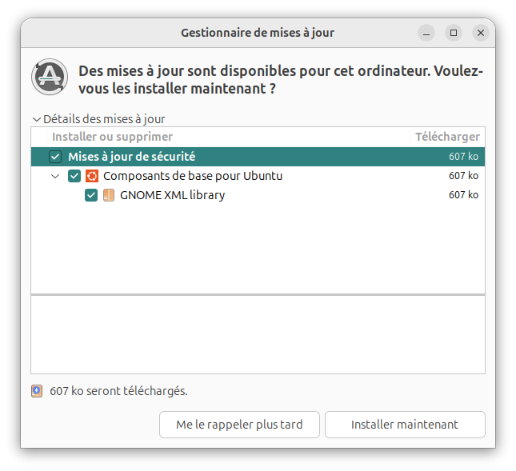Click the Software Updater logo icon
Viewport: 516px width, 471px height.
(50, 77)
